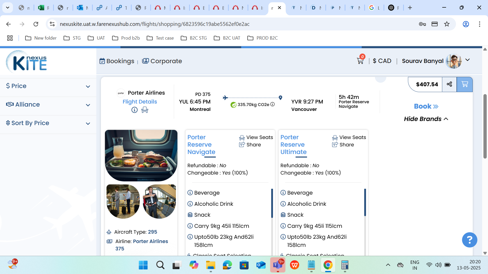Viewport: 488px width, 274px height.
Task: Click the Nexus Kite logo
Action: coord(26,61)
